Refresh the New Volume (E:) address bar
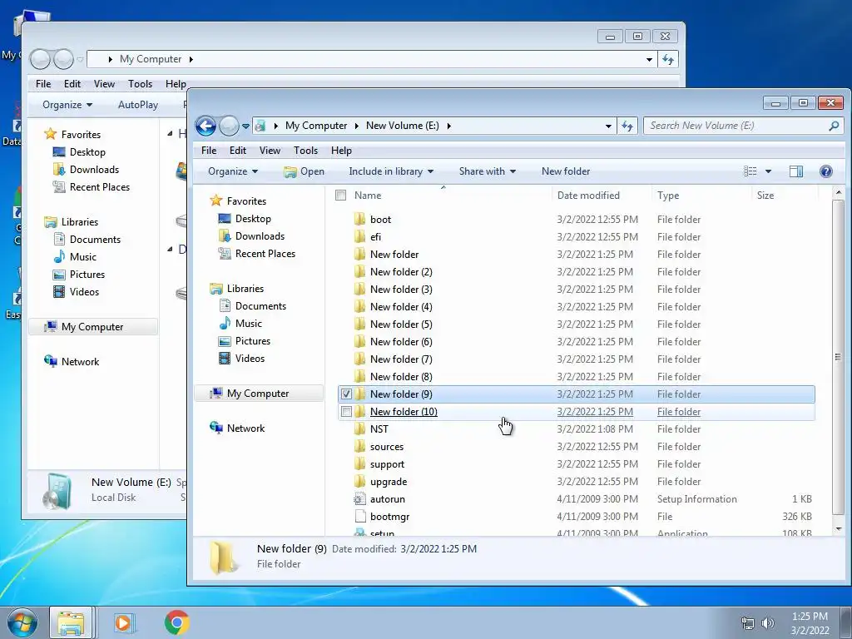Image resolution: width=852 pixels, height=639 pixels. tap(627, 126)
